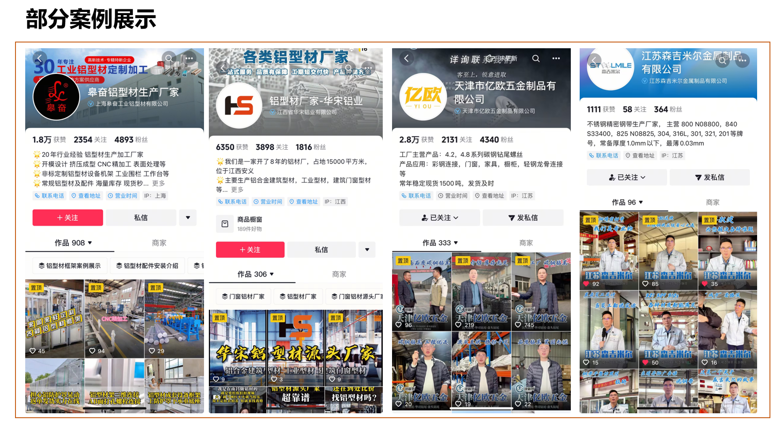
Task: Open more options on 皋奋铝型材生产厂家 profile
Action: tap(189, 58)
